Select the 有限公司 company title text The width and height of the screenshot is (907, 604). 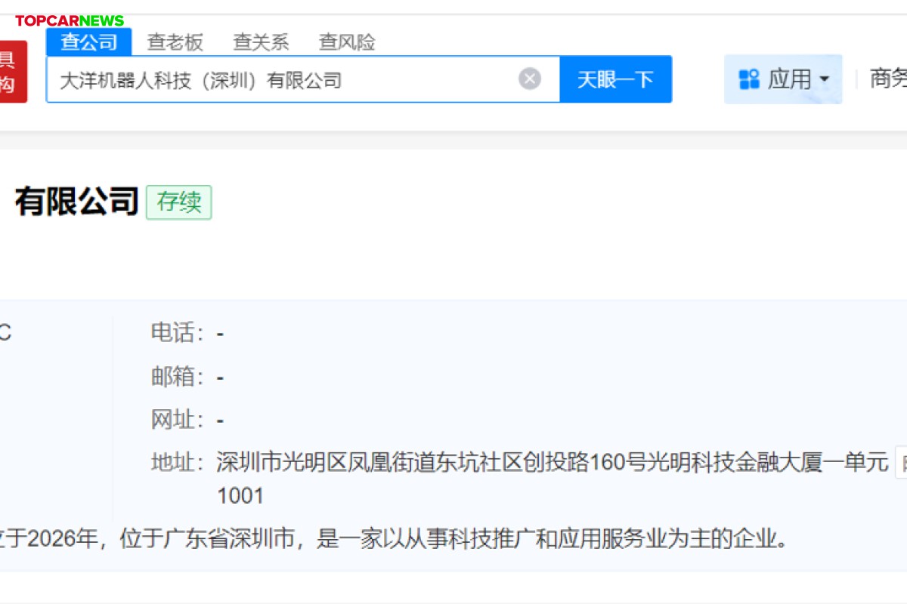pyautogui.click(x=77, y=202)
